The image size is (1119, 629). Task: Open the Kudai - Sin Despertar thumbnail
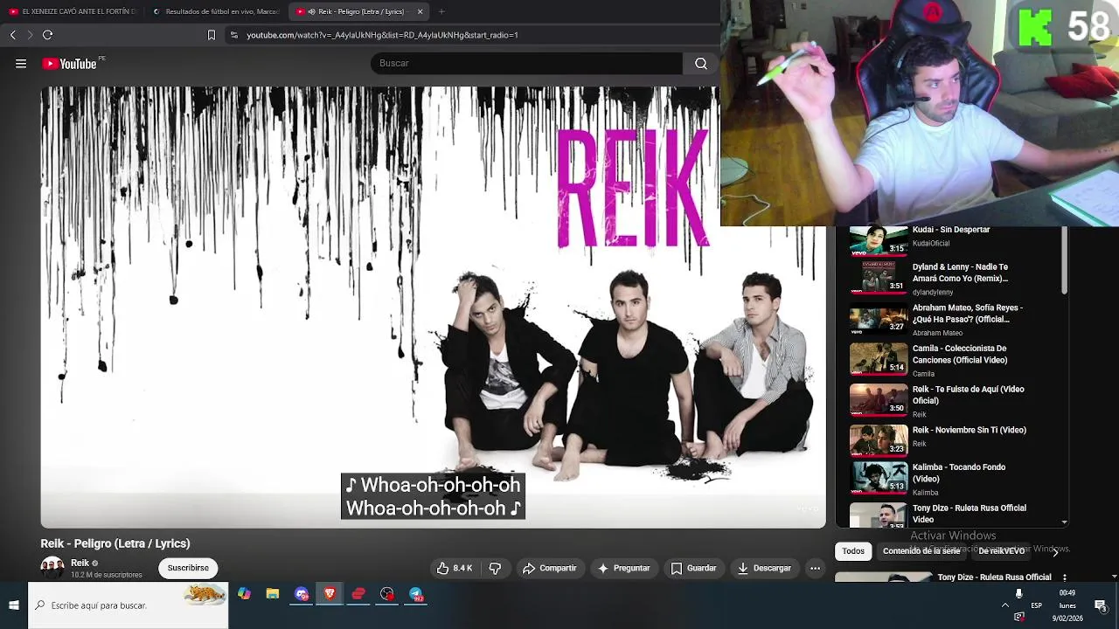coord(879,241)
